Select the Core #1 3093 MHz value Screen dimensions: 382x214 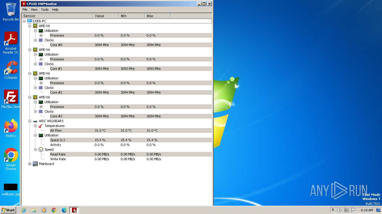click(101, 69)
